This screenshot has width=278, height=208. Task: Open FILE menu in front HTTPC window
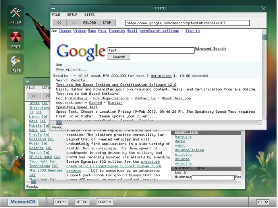tap(56, 15)
